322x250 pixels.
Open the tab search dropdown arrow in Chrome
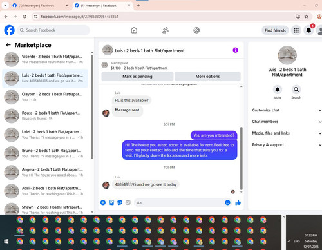[5, 6]
